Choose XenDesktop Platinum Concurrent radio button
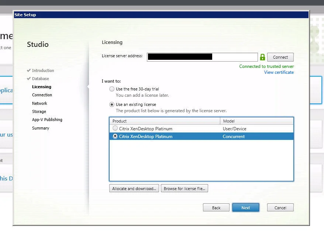 pos(115,136)
